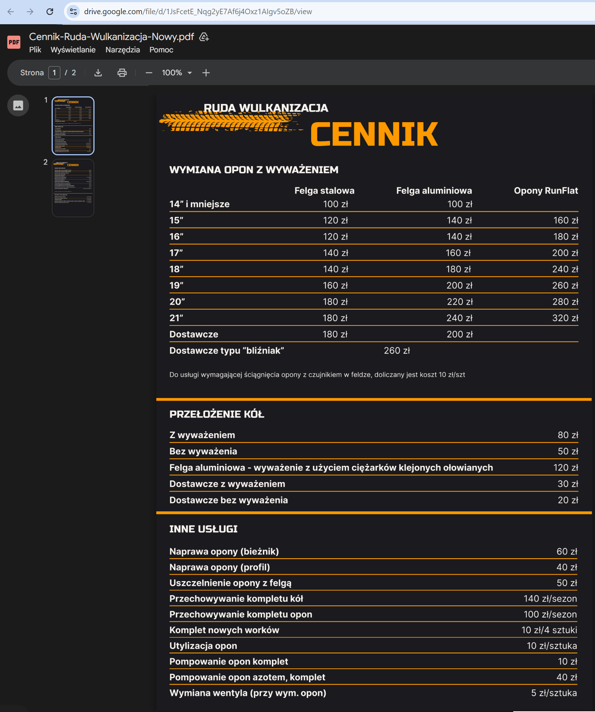Click the Opony RunFlat column header
This screenshot has height=712, width=595.
(546, 191)
